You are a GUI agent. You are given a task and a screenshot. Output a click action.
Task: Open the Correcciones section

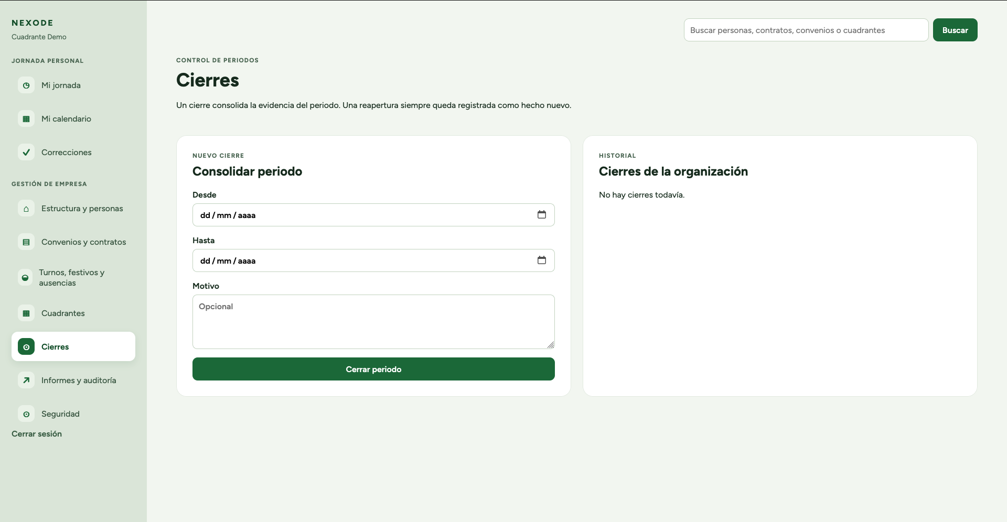pyautogui.click(x=73, y=153)
